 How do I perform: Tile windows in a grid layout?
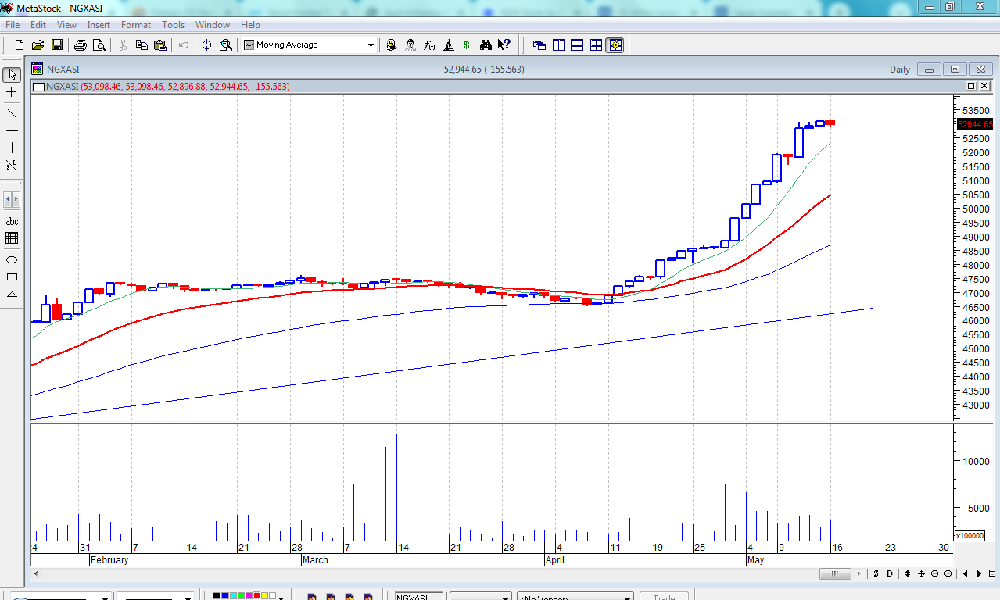[596, 45]
